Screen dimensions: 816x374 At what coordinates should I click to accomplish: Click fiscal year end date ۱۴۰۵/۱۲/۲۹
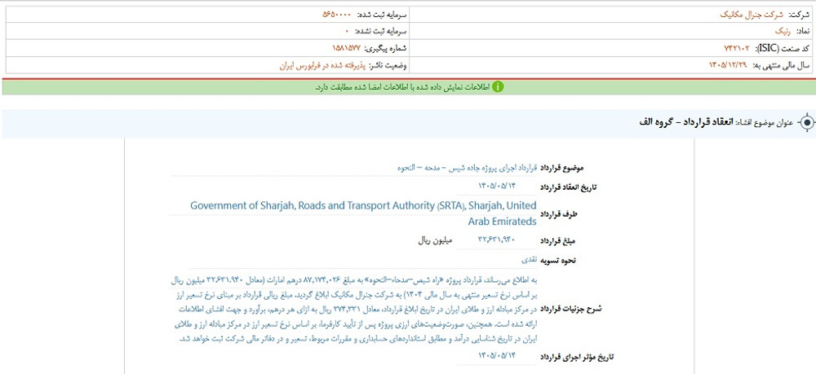(x=729, y=65)
